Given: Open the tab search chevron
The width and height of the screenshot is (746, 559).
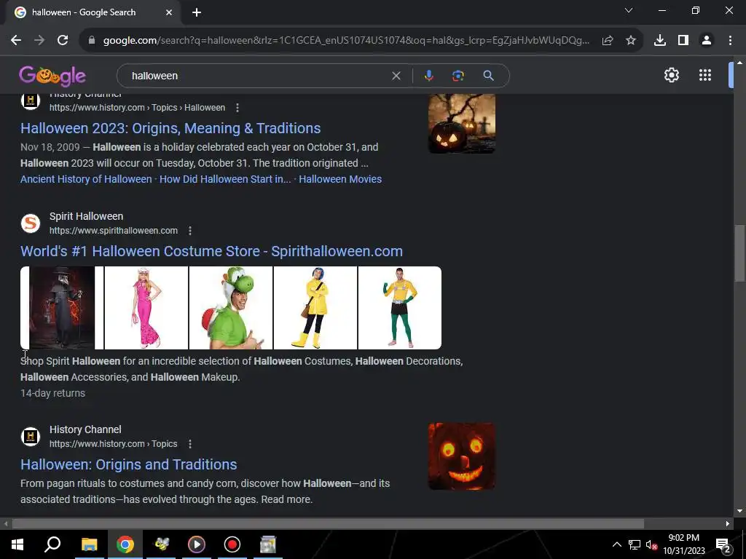Looking at the screenshot, I should [629, 10].
